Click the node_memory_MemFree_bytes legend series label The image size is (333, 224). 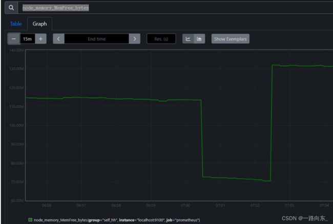pyautogui.click(x=117, y=220)
